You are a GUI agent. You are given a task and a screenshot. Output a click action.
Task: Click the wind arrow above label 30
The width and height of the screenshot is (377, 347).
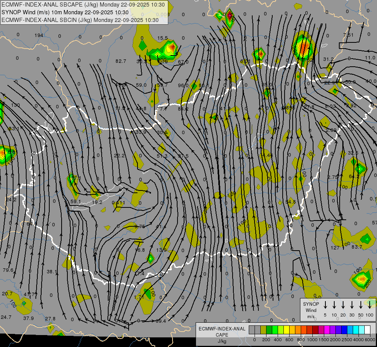352,305
